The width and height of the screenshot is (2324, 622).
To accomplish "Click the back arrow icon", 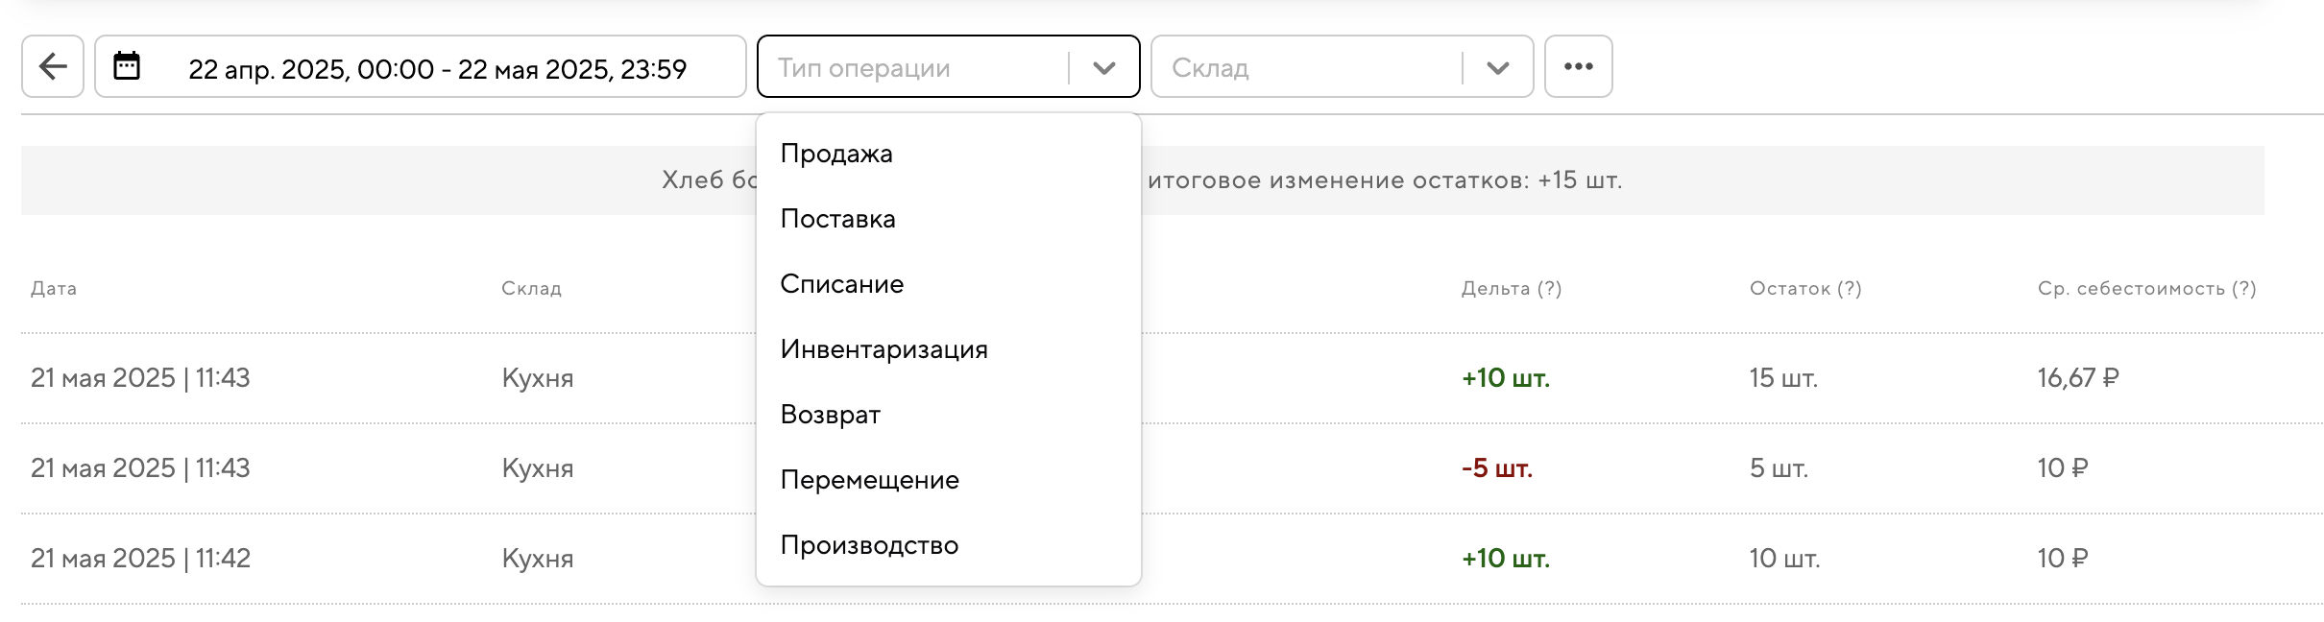I will (53, 66).
